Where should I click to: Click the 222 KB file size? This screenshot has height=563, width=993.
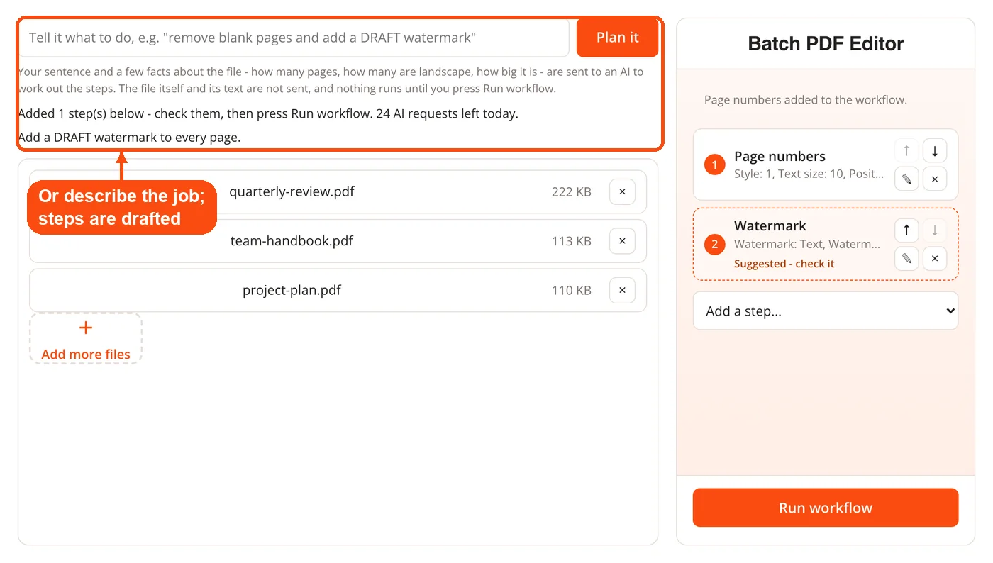click(572, 192)
